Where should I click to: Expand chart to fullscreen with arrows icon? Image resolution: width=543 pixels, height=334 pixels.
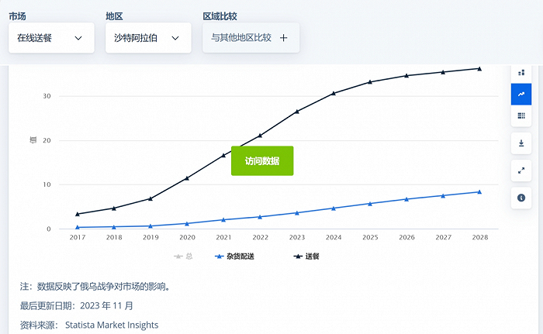[x=521, y=170]
